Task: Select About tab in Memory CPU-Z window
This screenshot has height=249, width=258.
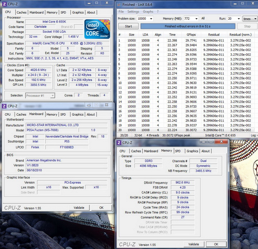Action: [206, 151]
